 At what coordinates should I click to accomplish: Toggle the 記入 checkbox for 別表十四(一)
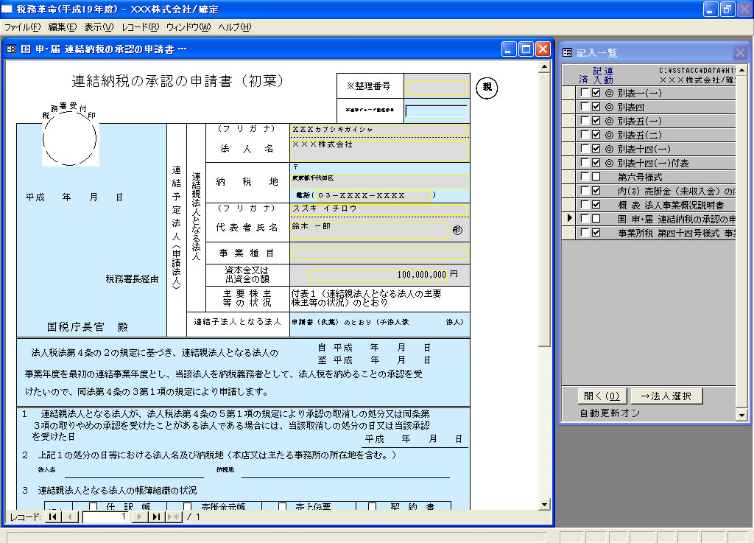click(x=596, y=149)
